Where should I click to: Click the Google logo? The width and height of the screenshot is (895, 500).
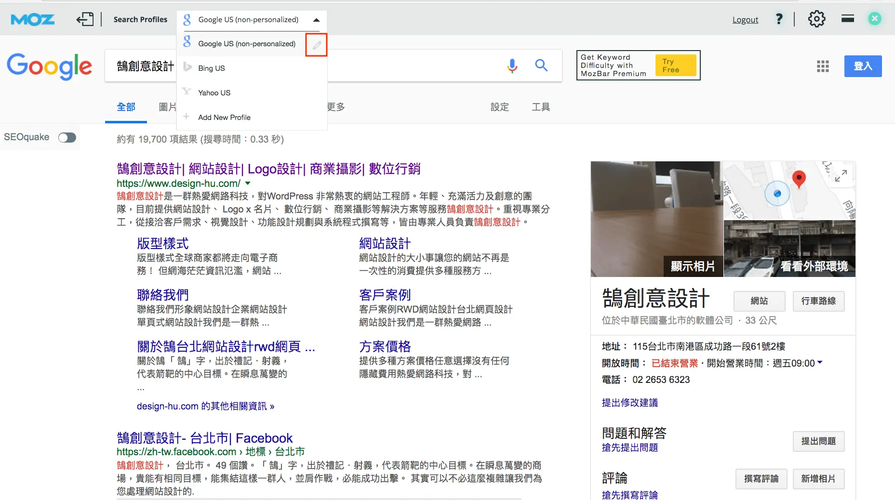[50, 66]
